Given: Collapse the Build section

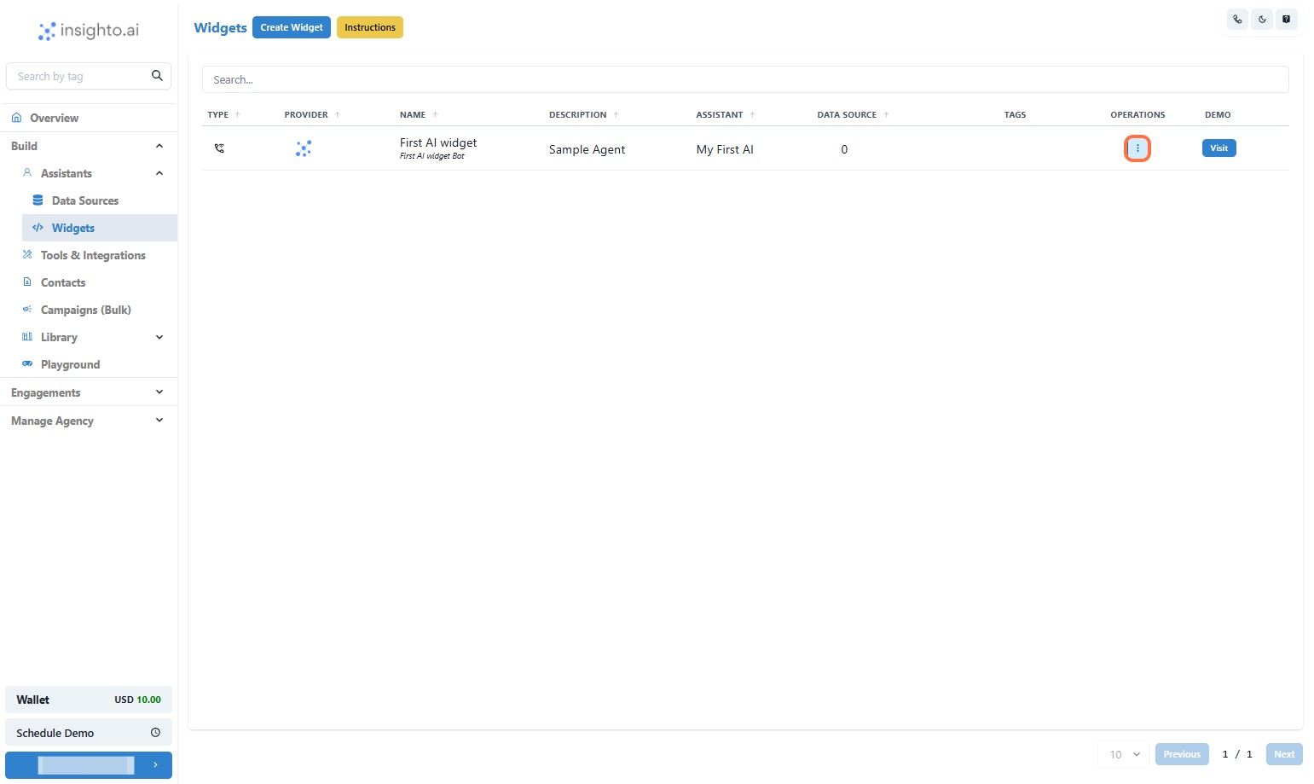Looking at the screenshot, I should click(x=159, y=146).
